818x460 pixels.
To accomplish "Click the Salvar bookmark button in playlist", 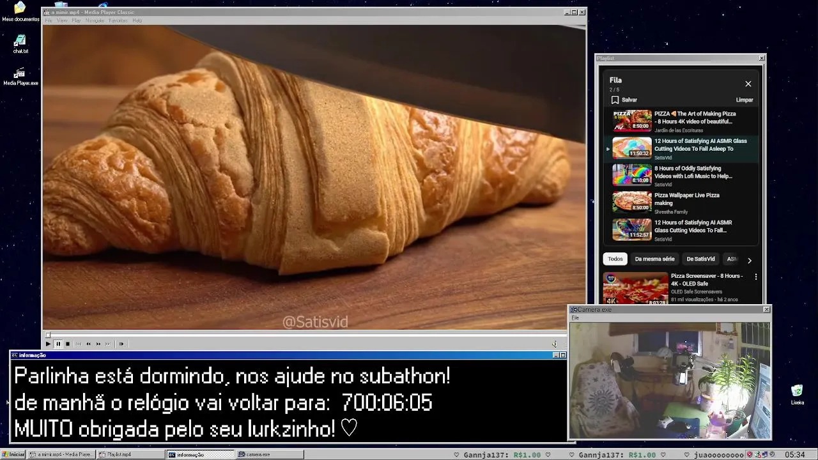I will tap(624, 100).
